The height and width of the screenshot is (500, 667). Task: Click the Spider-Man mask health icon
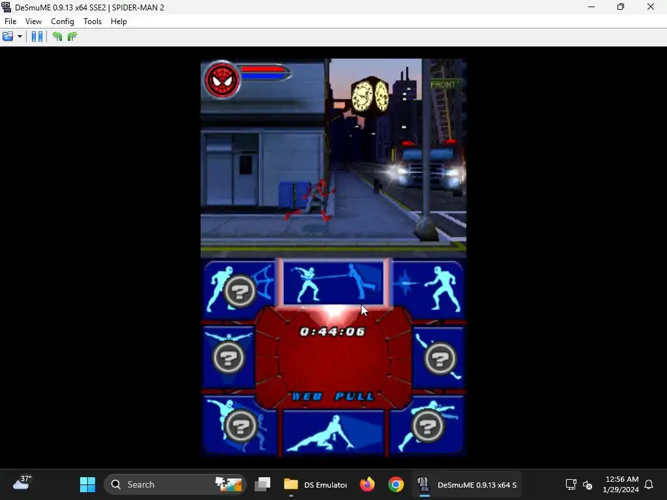point(222,79)
